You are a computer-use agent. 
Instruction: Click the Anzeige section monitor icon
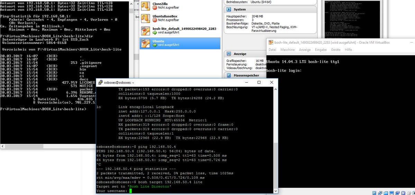click(229, 54)
